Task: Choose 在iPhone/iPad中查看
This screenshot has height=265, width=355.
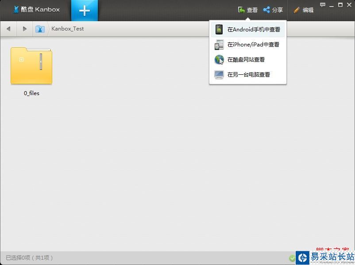Action: click(248, 45)
